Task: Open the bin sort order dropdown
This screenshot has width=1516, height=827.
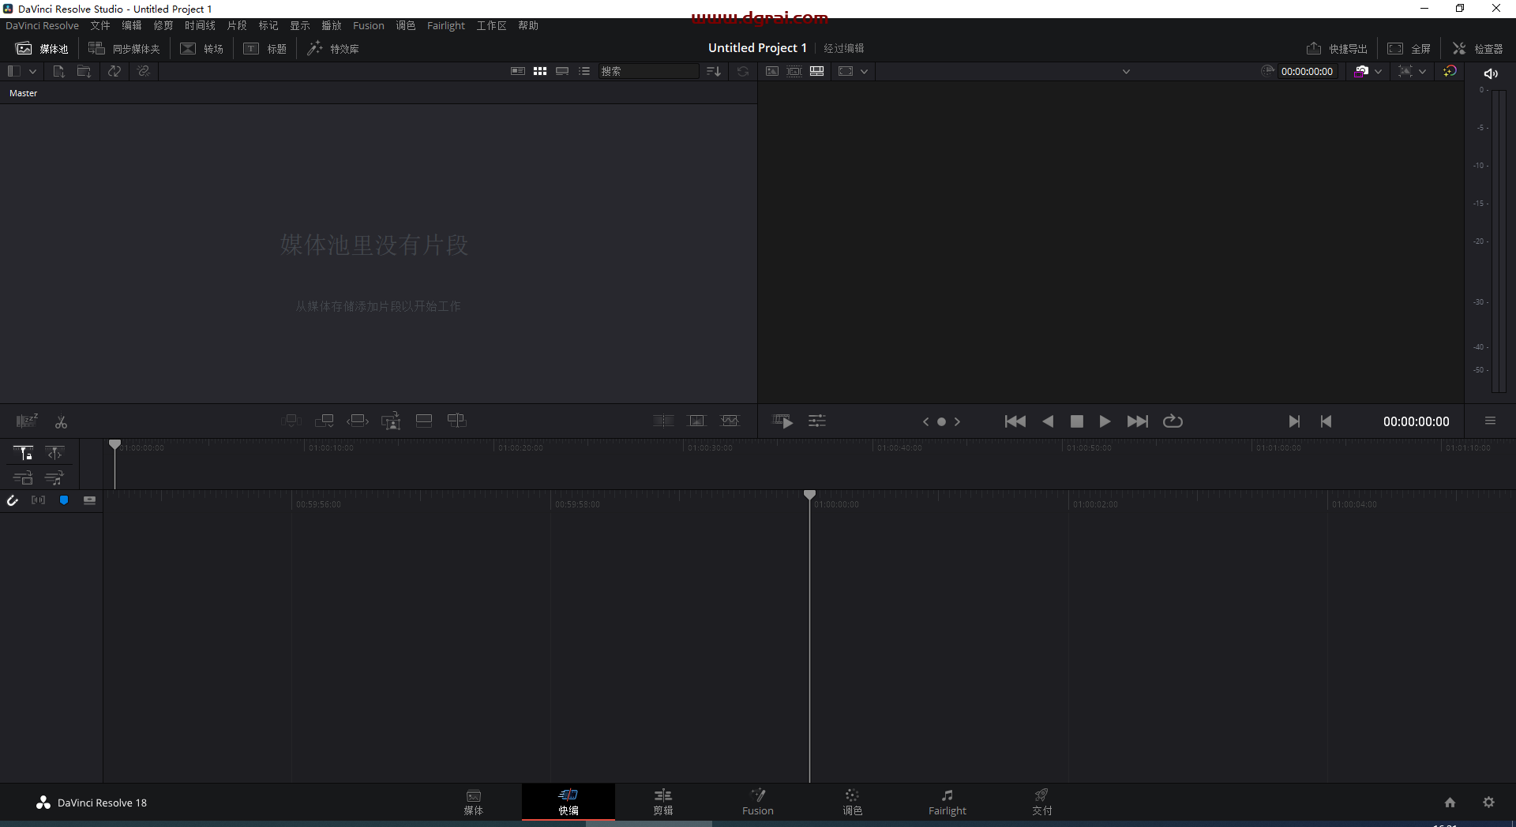Action: tap(713, 70)
